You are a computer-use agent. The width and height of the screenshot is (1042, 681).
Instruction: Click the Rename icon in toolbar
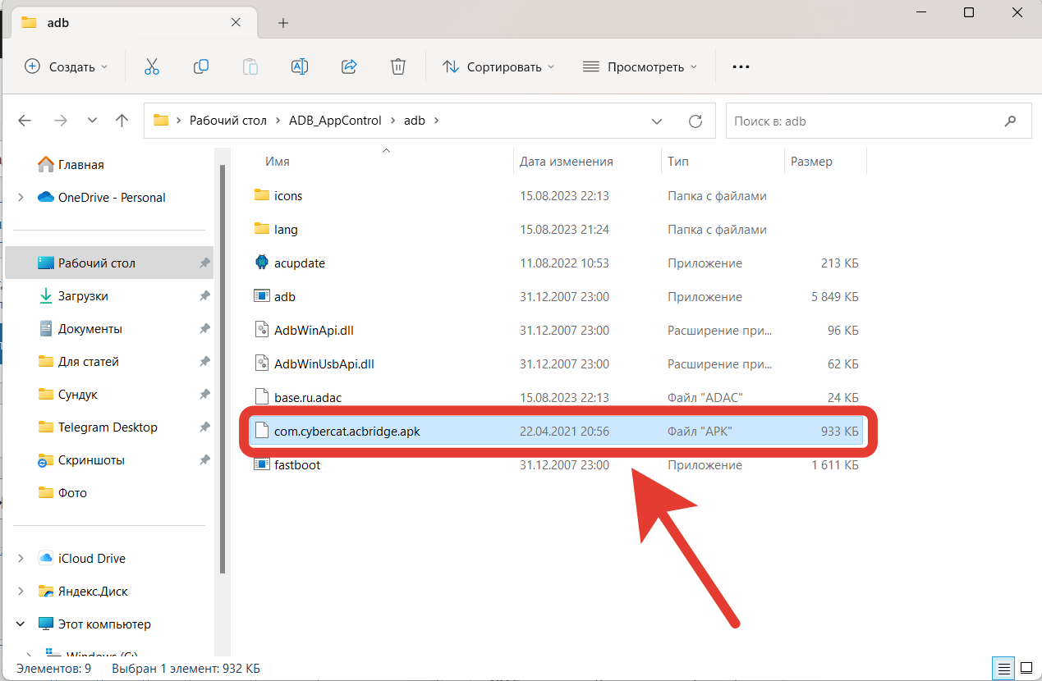click(x=299, y=66)
